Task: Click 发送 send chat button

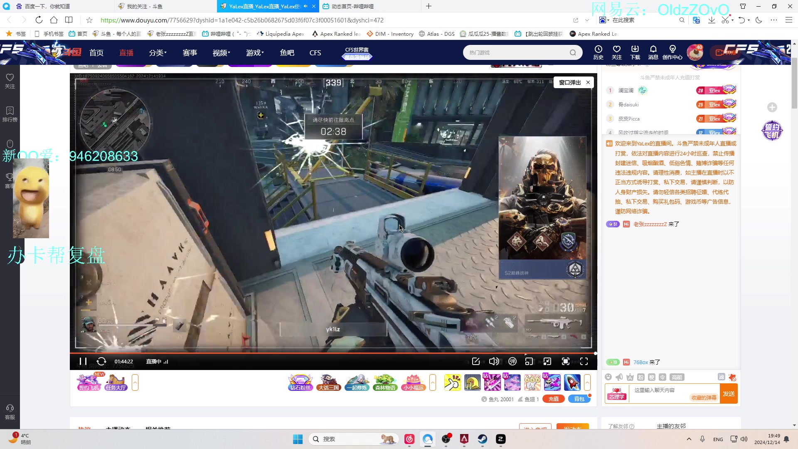Action: pos(729,393)
